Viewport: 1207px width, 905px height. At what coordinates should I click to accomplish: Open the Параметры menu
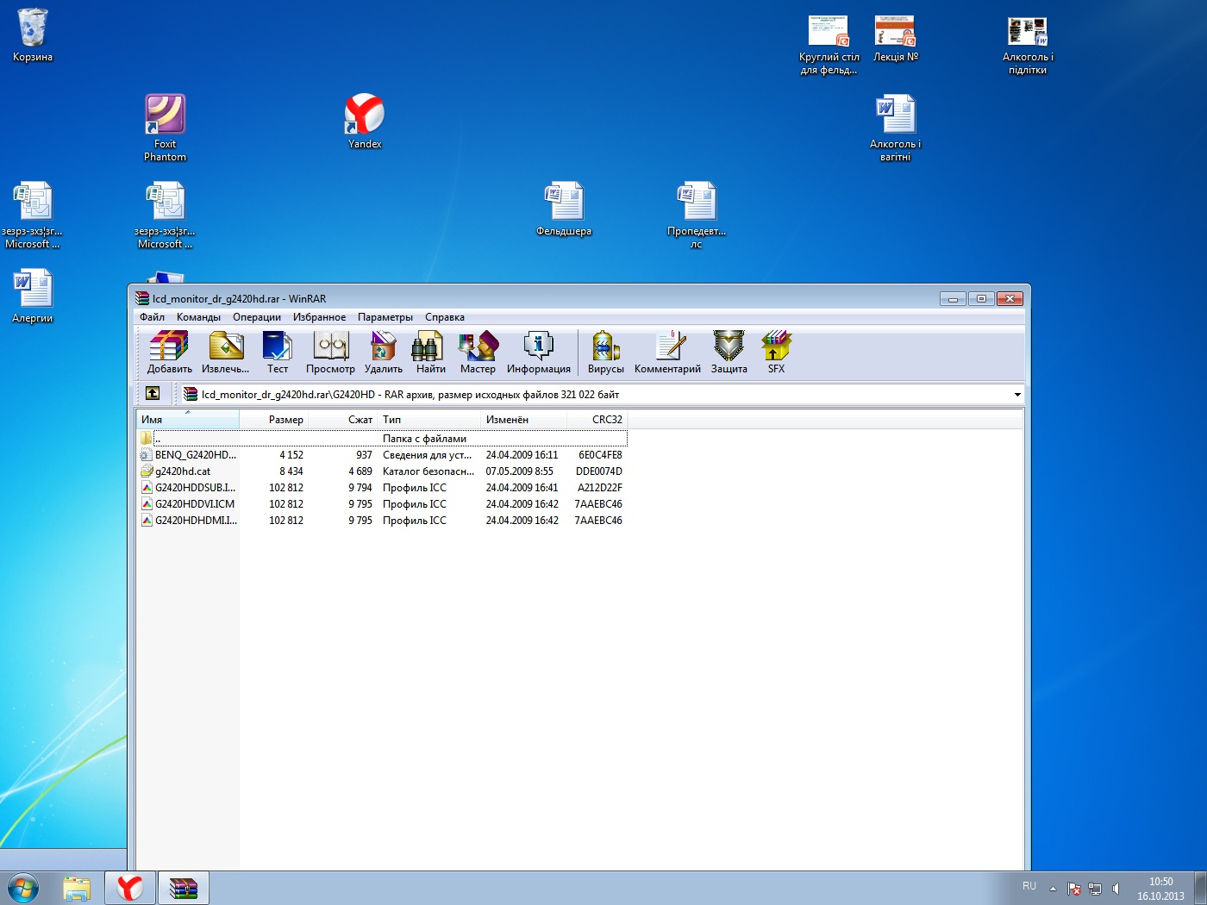click(x=385, y=317)
